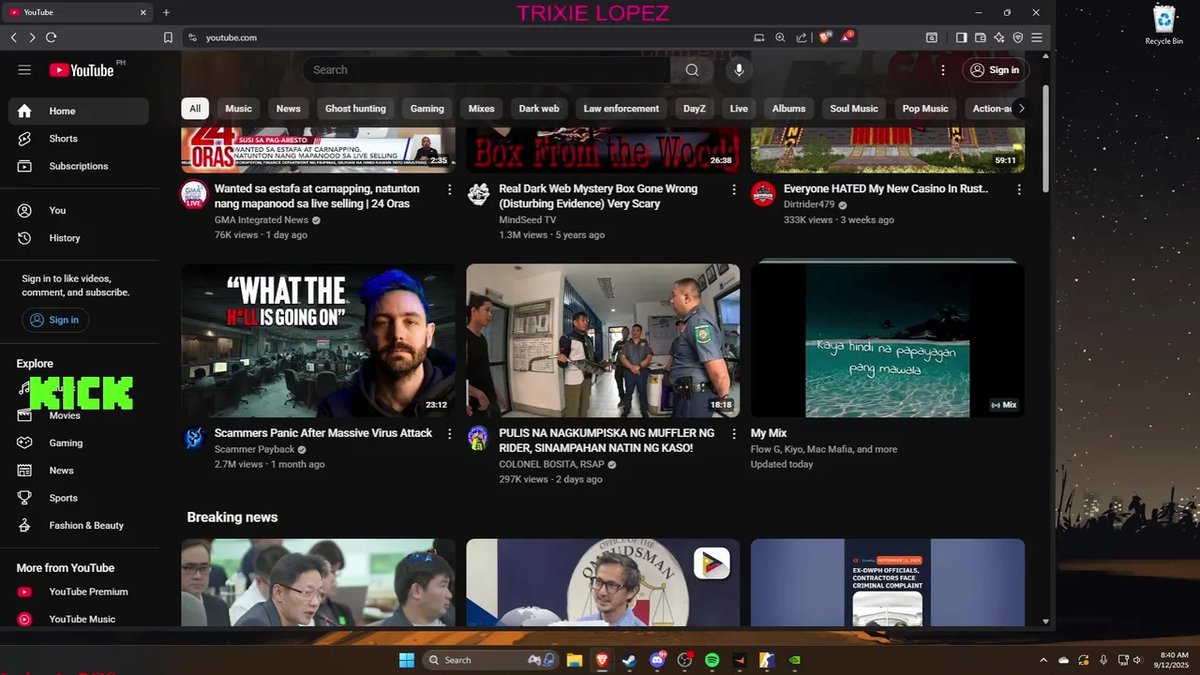Open News under Explore sidebar

pyautogui.click(x=79, y=471)
